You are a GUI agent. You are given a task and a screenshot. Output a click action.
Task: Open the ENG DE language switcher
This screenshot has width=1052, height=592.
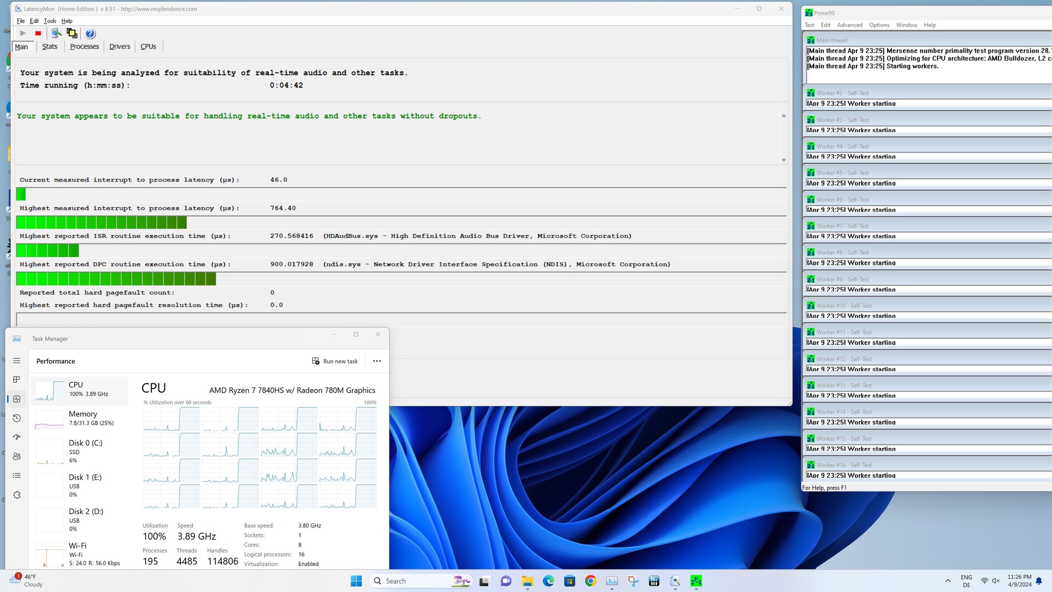click(967, 581)
